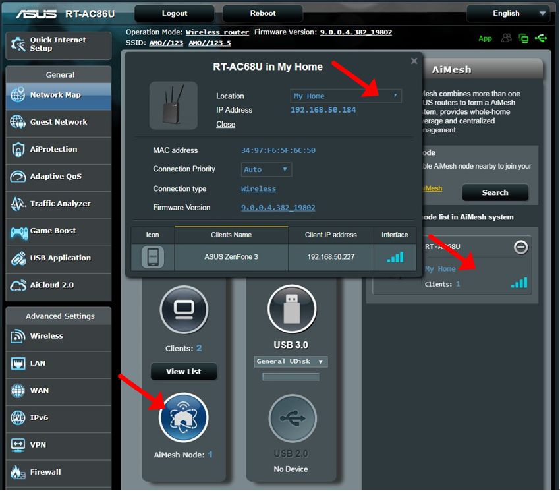Click the guest users status icon
The image size is (560, 491).
click(x=506, y=38)
